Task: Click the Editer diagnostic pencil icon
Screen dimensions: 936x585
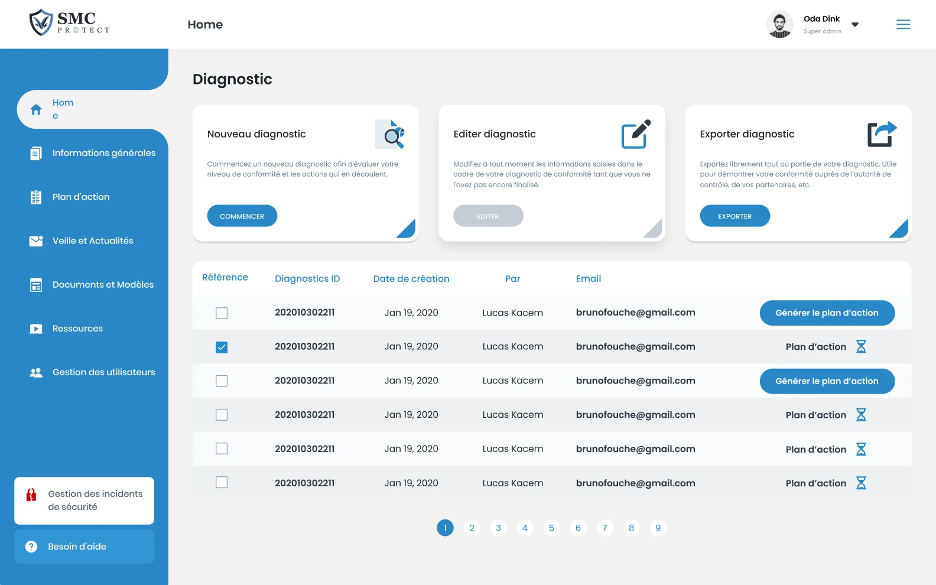Action: [636, 134]
